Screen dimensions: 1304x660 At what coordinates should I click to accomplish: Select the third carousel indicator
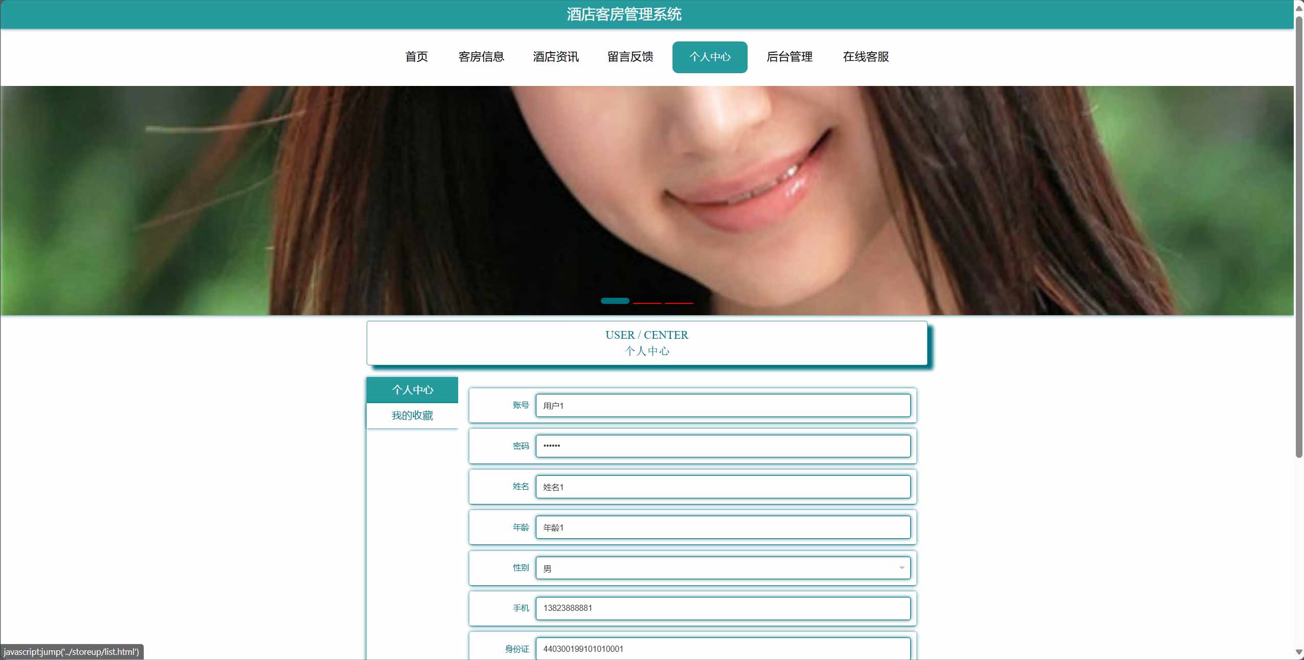(679, 303)
